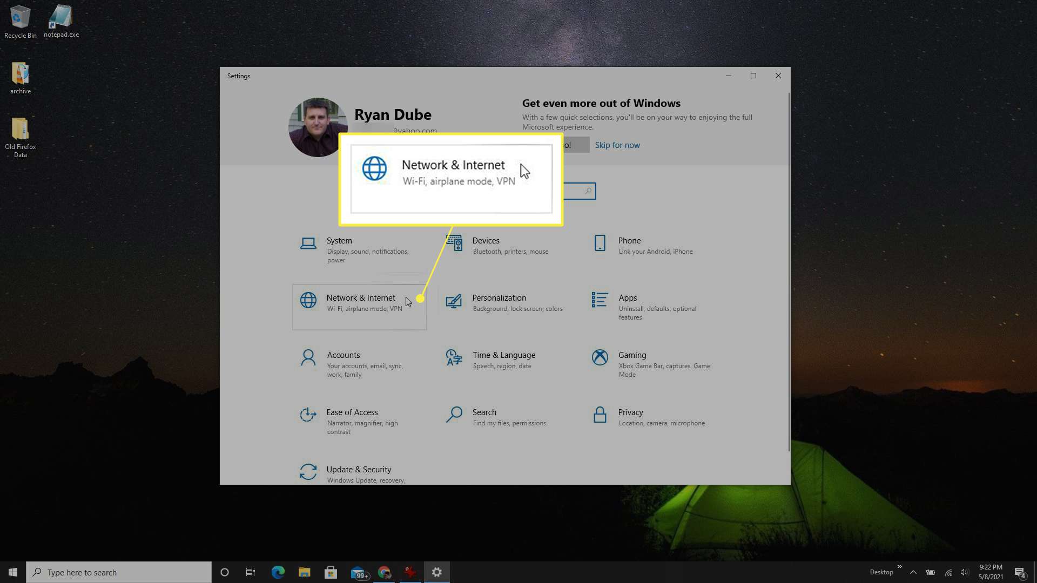Viewport: 1037px width, 583px height.
Task: Click the Network & Internet globe icon
Action: [308, 300]
